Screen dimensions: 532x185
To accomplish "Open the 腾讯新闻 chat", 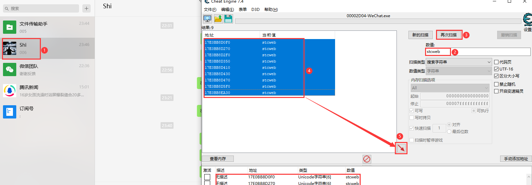I will click(x=47, y=91).
